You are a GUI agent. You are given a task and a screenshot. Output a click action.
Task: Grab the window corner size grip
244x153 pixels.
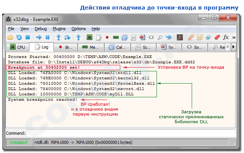click(234, 144)
